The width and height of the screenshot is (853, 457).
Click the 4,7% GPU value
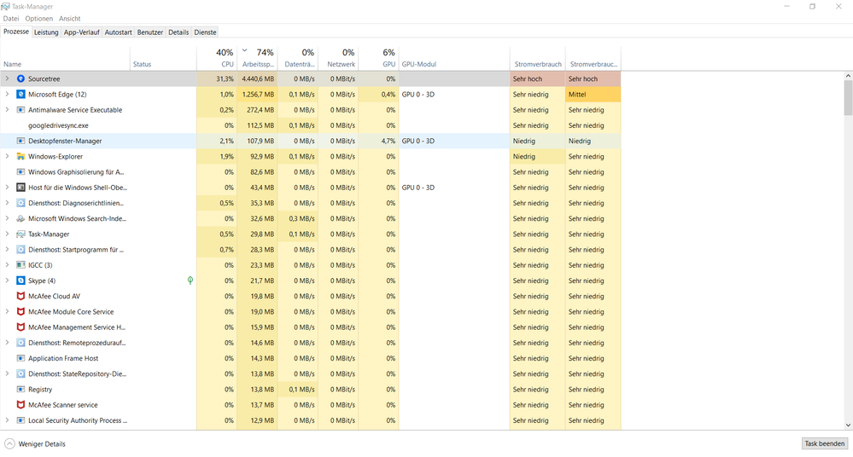[388, 141]
